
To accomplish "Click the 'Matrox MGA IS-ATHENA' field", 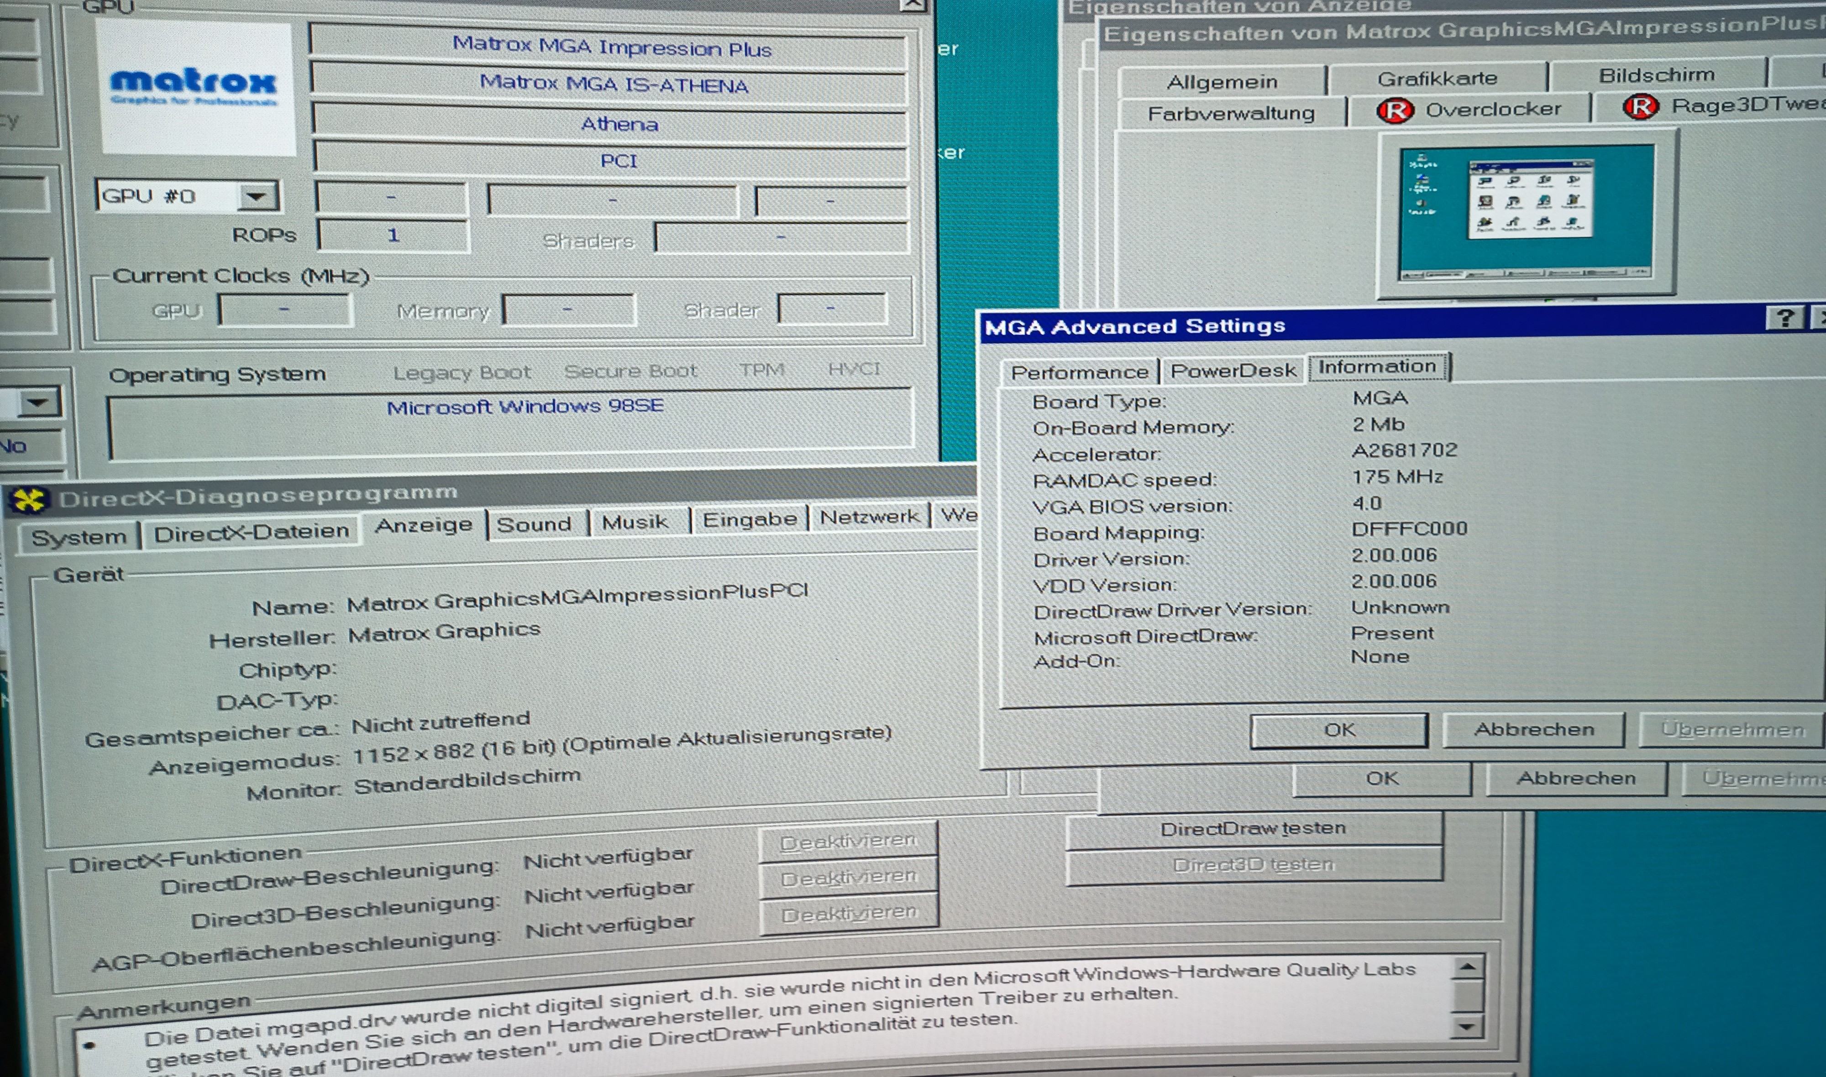I will [609, 84].
